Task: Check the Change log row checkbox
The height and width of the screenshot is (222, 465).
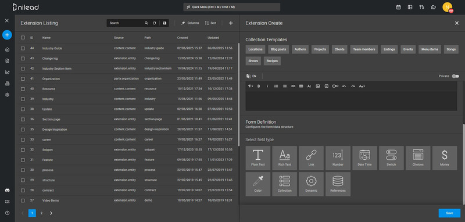Action: click(23, 58)
